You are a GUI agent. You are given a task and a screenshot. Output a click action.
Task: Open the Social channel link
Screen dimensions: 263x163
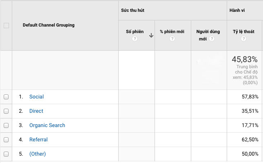(37, 97)
